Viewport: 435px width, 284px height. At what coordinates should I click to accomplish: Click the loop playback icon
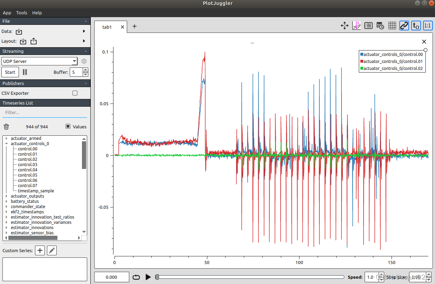(136, 277)
